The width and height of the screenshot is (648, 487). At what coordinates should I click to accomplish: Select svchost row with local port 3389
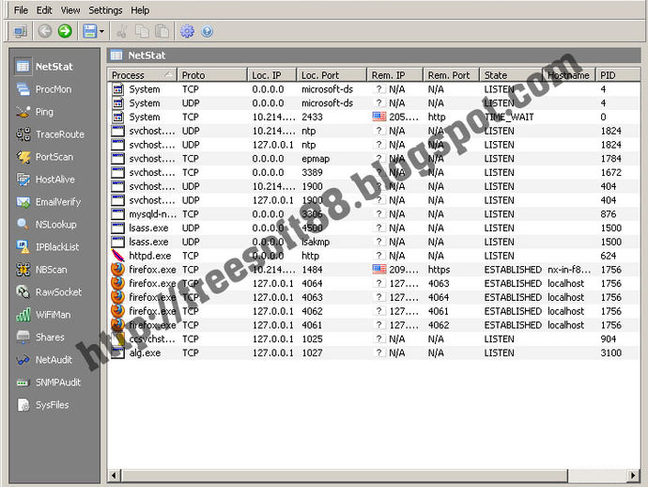pos(374,173)
